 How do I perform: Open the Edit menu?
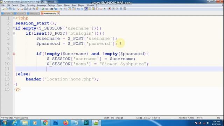[8, 5]
